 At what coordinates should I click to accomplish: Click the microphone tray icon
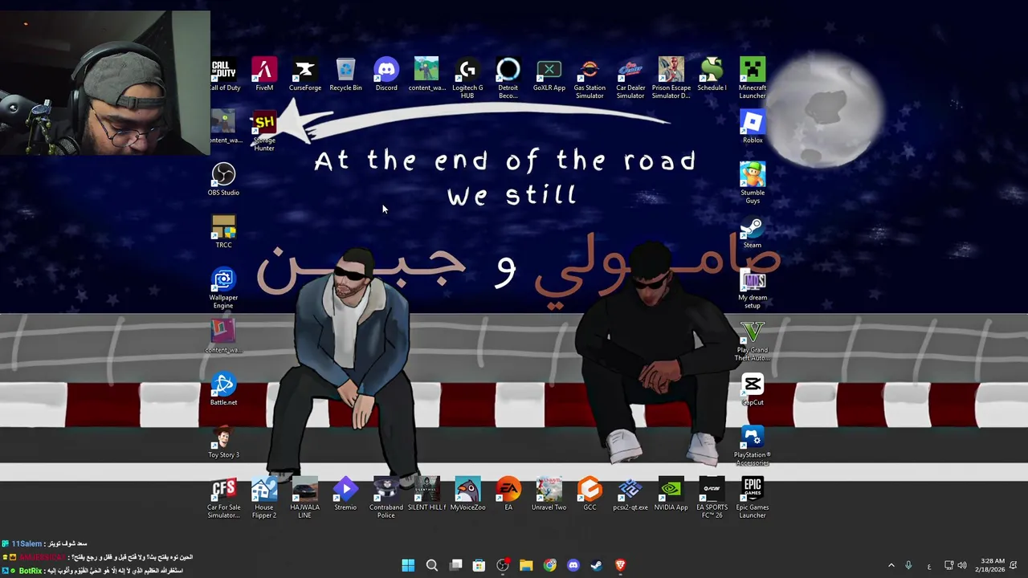pos(909,565)
